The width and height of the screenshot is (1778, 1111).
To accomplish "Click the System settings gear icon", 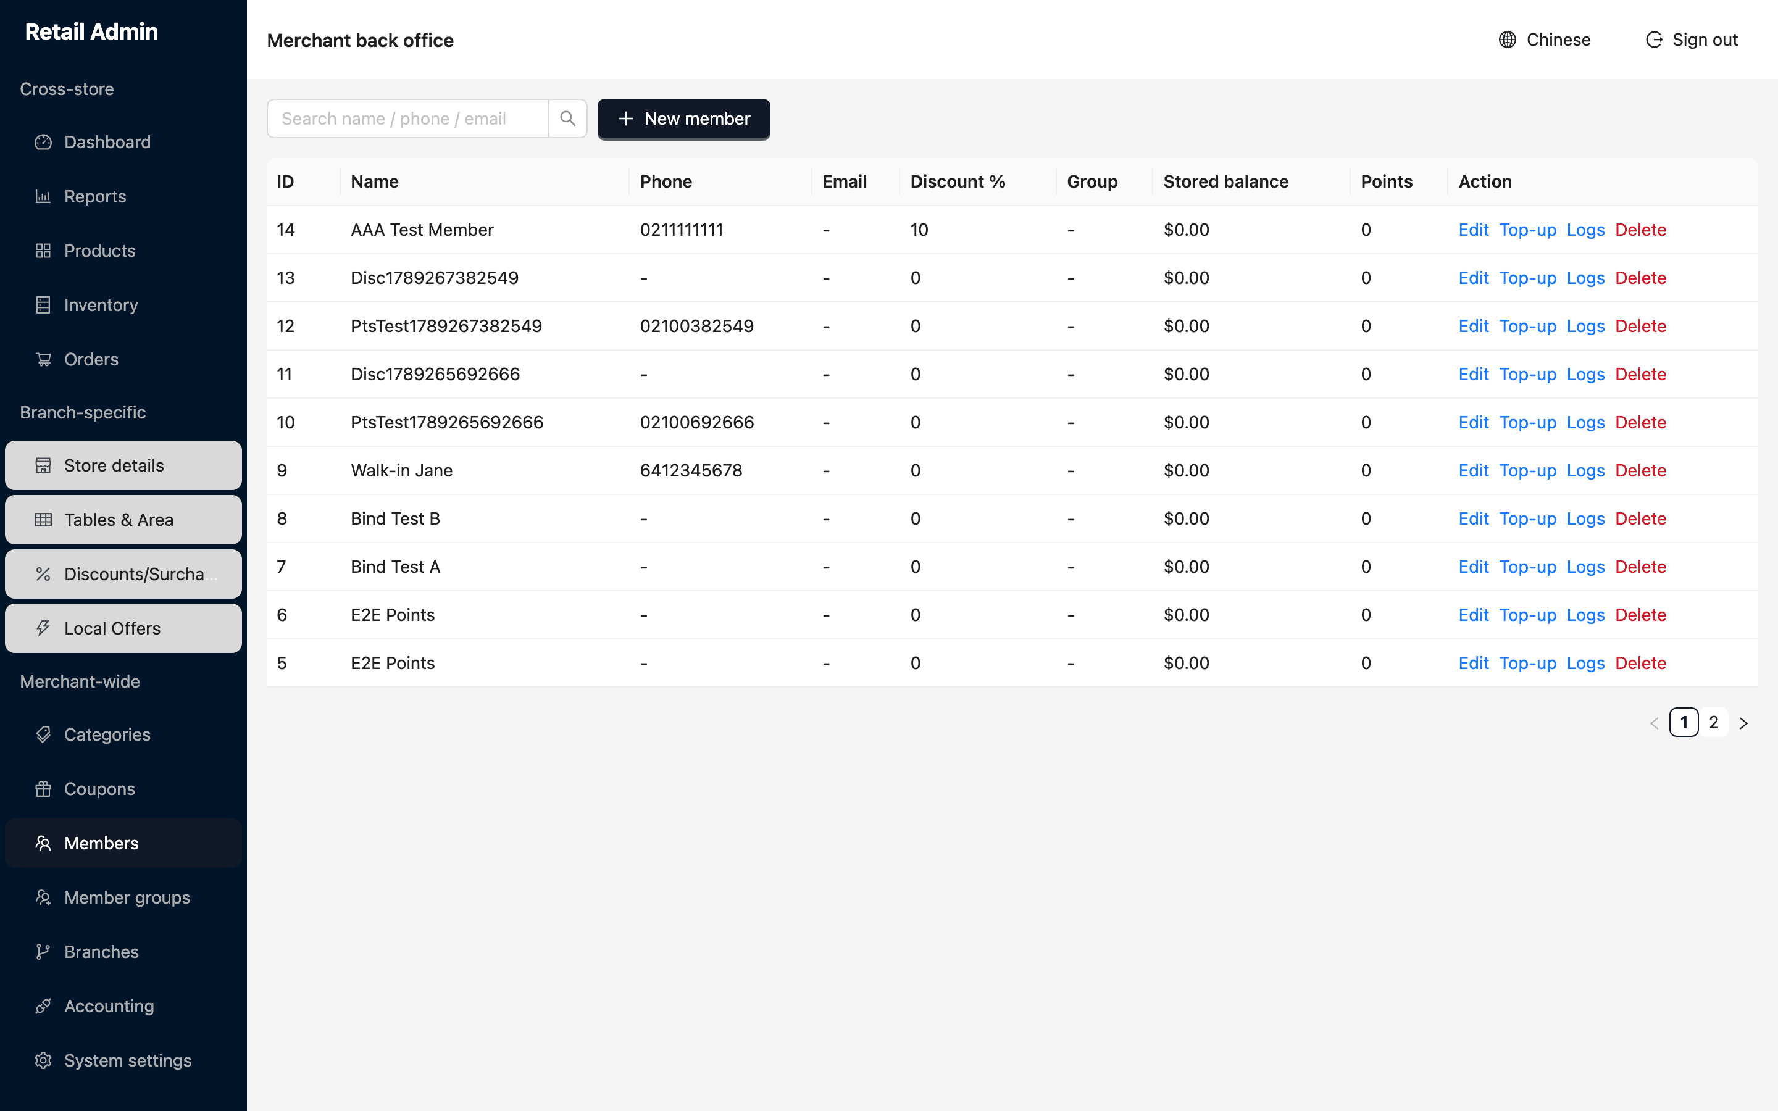I will coord(43,1060).
